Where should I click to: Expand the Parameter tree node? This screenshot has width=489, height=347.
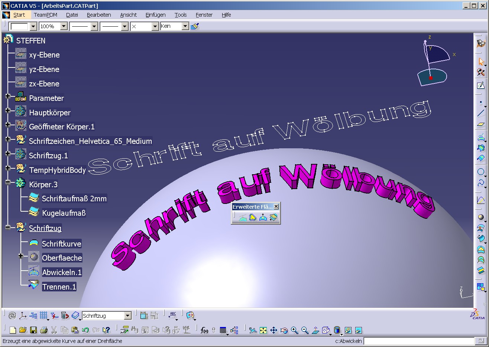[8, 96]
